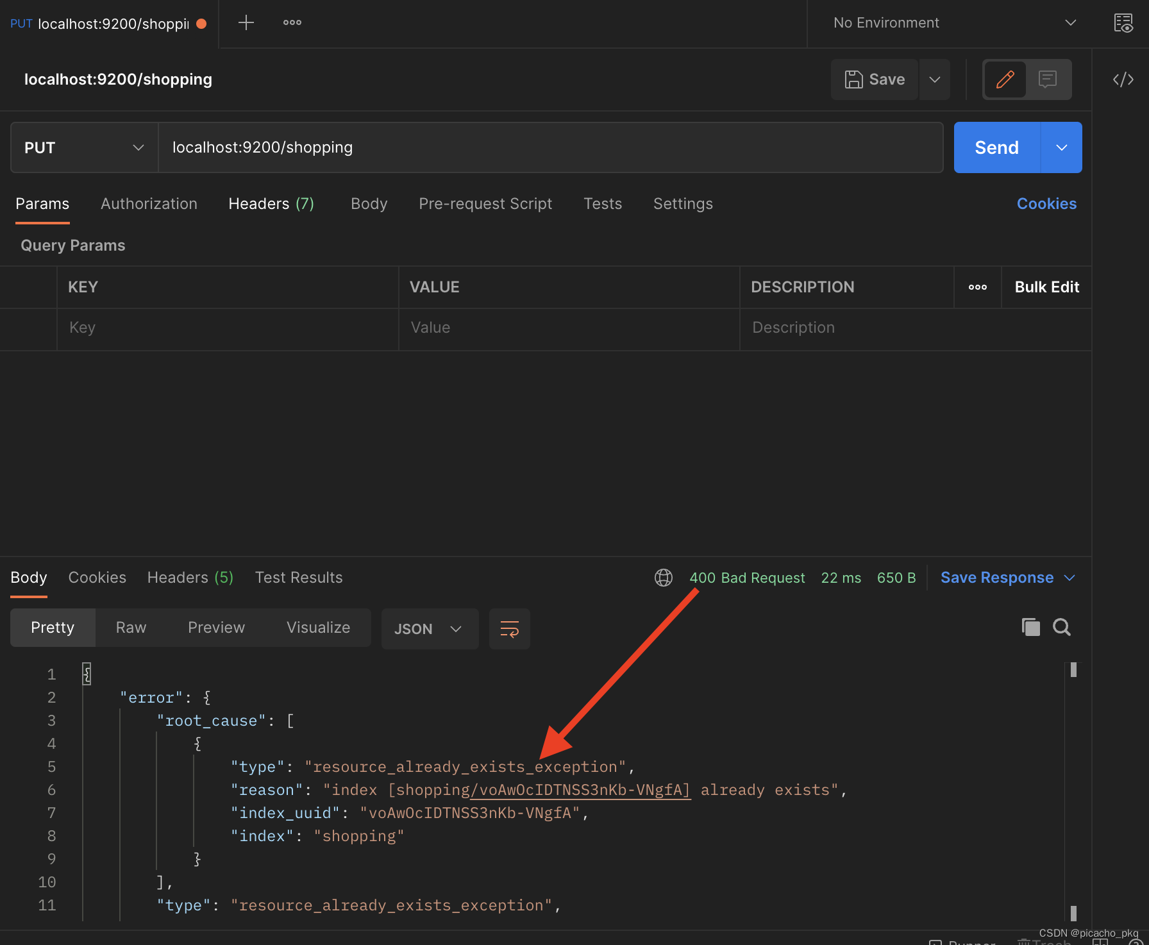Open the environment quick look icon
1149x945 pixels.
(x=1123, y=23)
